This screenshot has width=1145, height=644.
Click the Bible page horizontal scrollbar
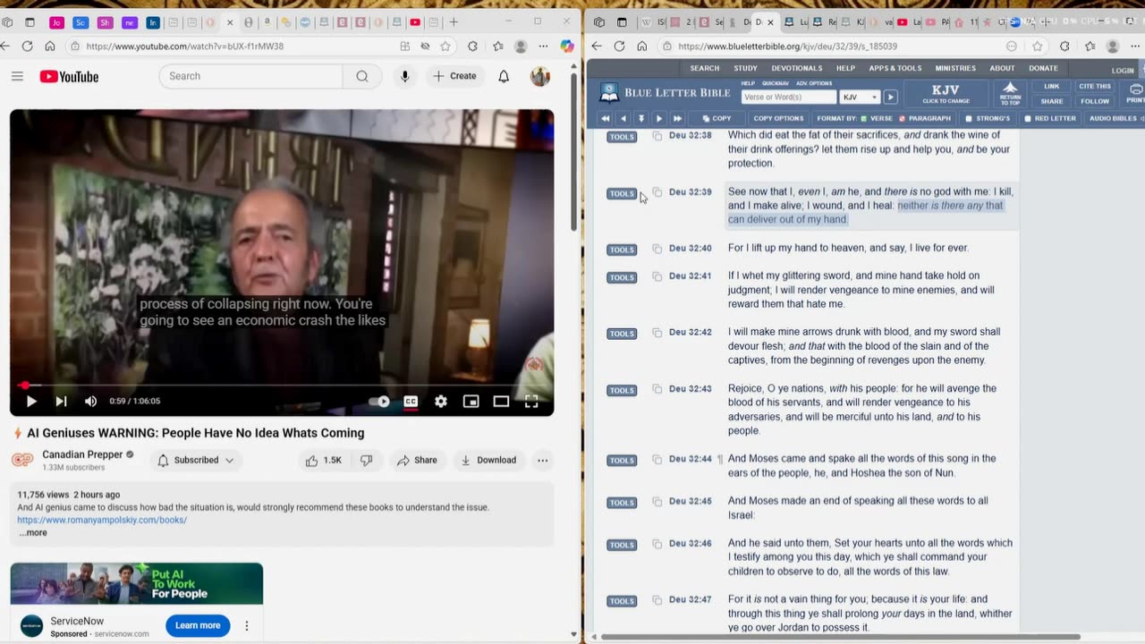(841, 637)
